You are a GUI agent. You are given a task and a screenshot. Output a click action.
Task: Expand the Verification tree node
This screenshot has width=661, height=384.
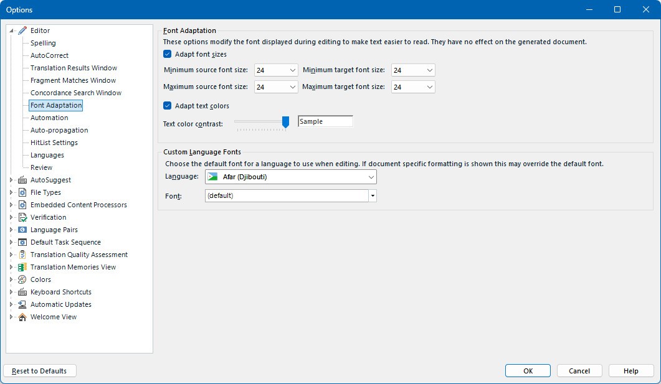tap(11, 217)
